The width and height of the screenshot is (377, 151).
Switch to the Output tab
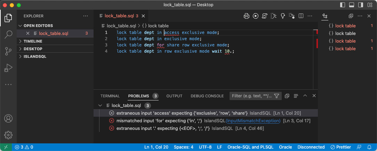174,96
